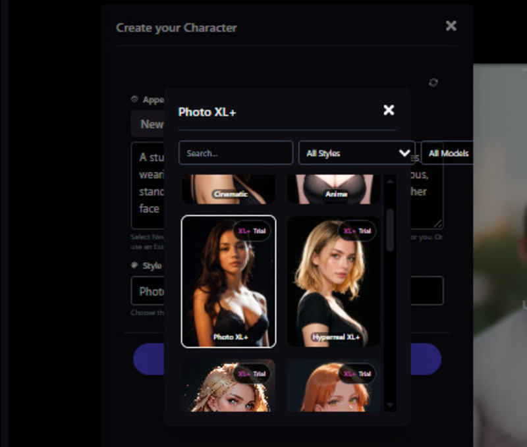Click the Appearance section icon

tap(135, 99)
